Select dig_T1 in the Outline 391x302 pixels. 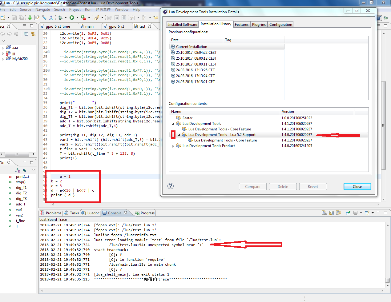tap(21, 188)
